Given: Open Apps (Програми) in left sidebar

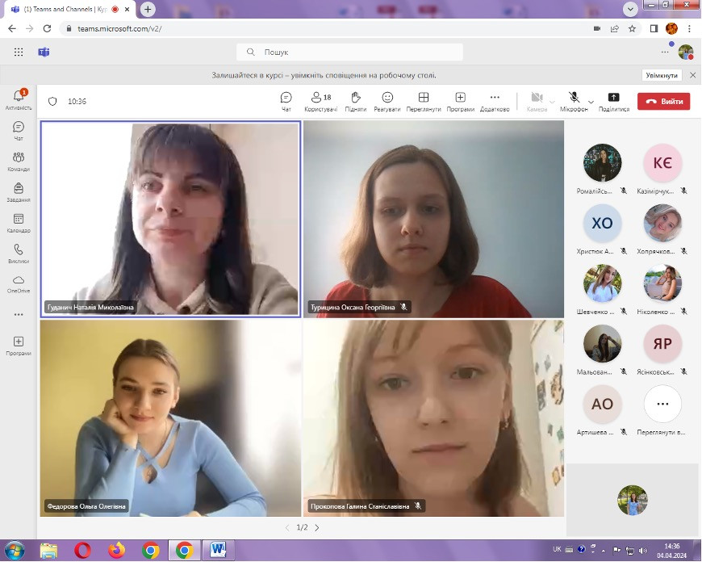Looking at the screenshot, I should click(19, 346).
